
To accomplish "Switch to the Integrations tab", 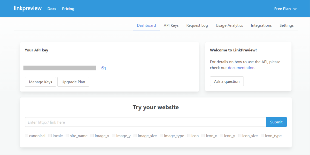I will 261,25.
